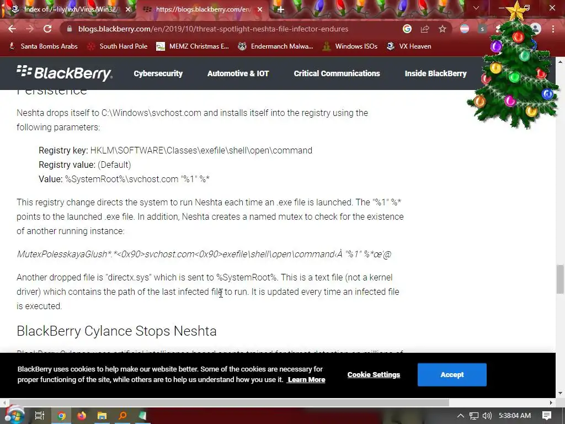Open File Explorer from the taskbar
This screenshot has width=565, height=424.
pyautogui.click(x=102, y=416)
